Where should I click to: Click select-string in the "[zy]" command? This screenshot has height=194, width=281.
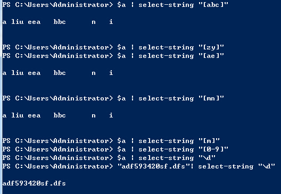click(166, 47)
